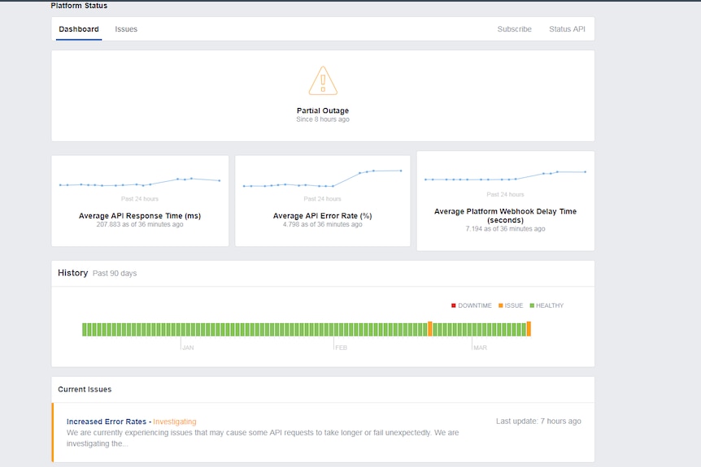701x467 pixels.
Task: Click the Subscribe link
Action: pyautogui.click(x=514, y=29)
